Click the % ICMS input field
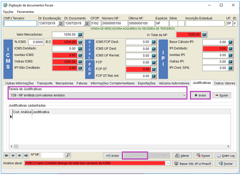This screenshot has width=242, height=177. 36,42
